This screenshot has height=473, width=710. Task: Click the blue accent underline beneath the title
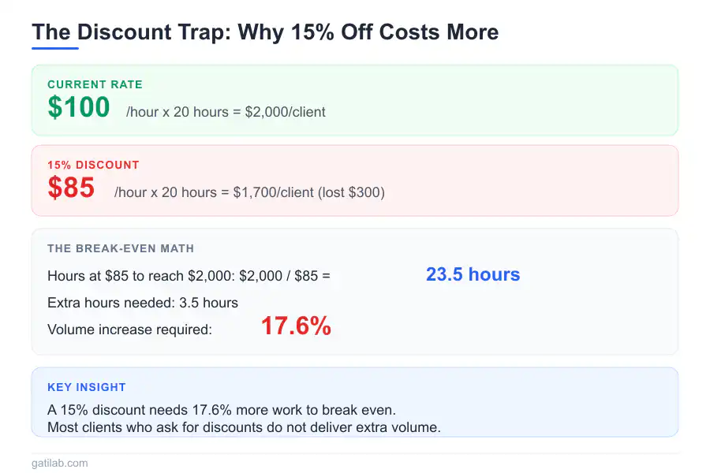click(55, 48)
